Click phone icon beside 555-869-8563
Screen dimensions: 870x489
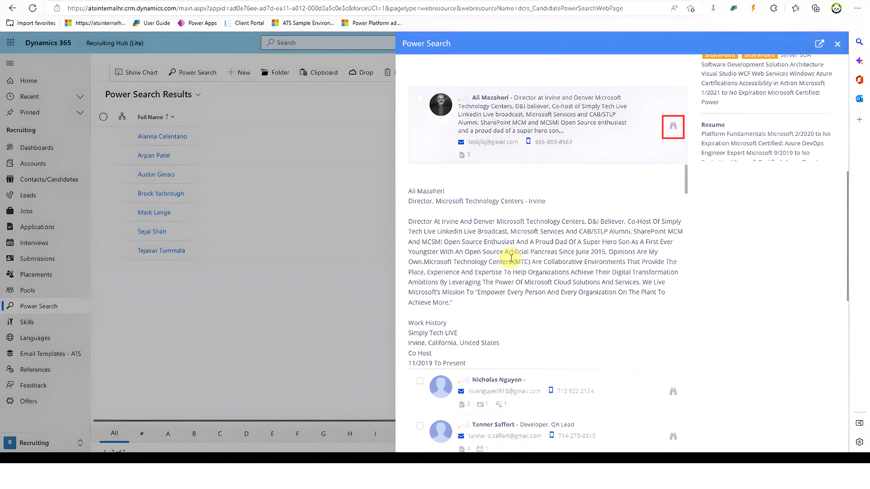[x=528, y=141]
